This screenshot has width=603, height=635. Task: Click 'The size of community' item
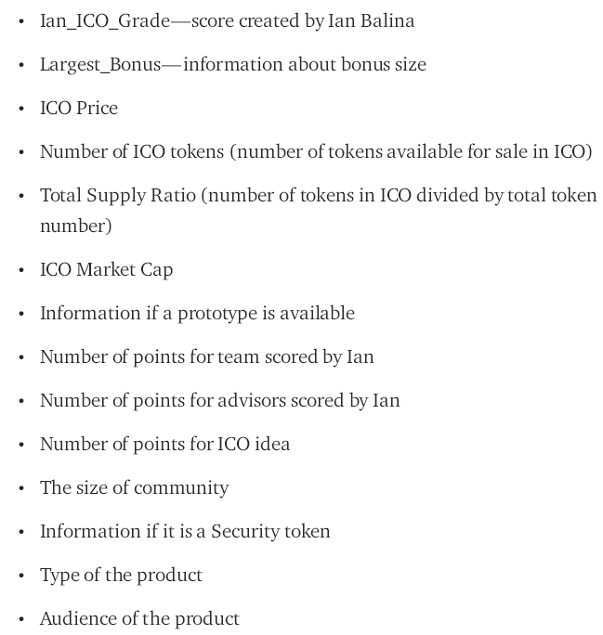(135, 487)
